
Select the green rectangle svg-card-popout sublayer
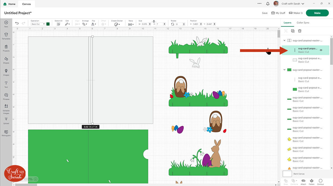pos(306,89)
